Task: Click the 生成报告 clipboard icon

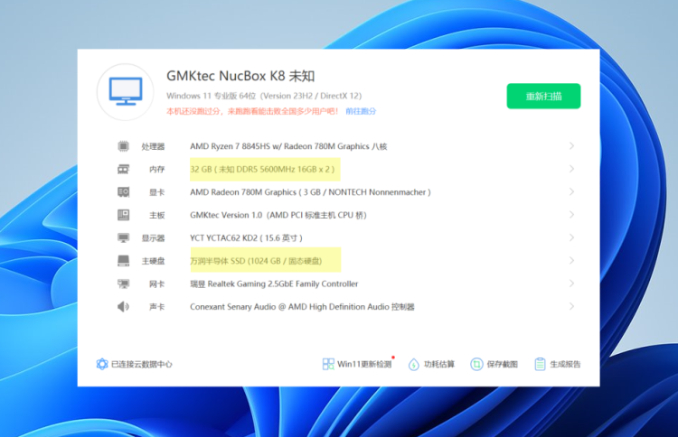Action: 540,364
